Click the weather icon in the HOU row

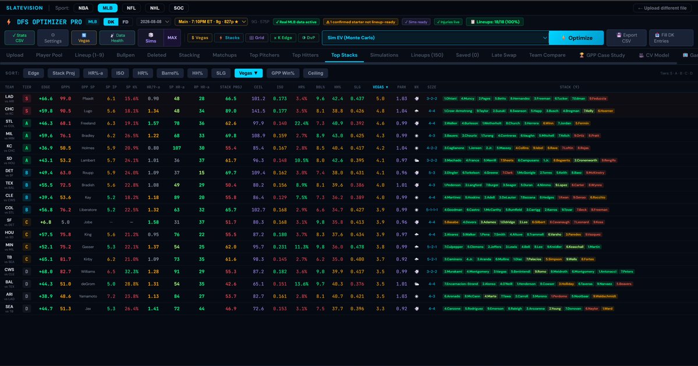417,234
